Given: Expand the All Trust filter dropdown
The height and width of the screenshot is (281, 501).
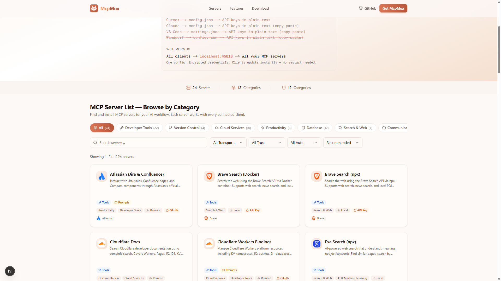Looking at the screenshot, I should 266,142.
